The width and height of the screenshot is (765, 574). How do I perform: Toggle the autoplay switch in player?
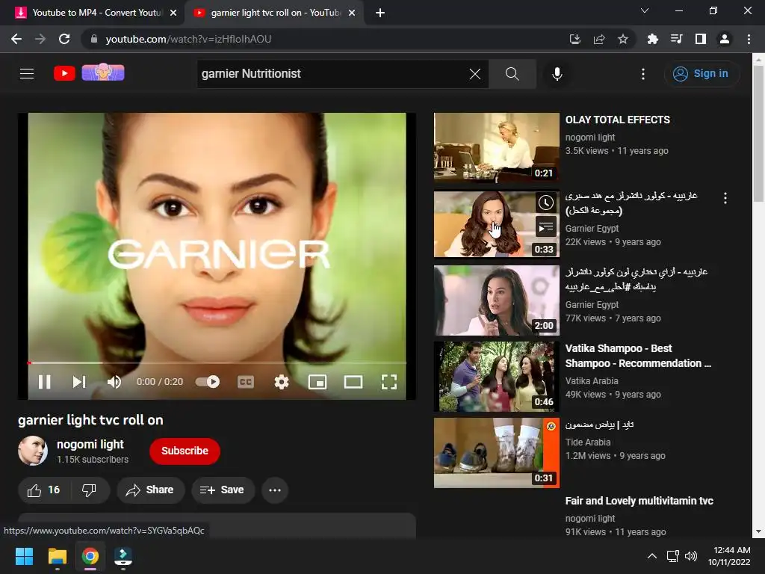[x=208, y=382]
